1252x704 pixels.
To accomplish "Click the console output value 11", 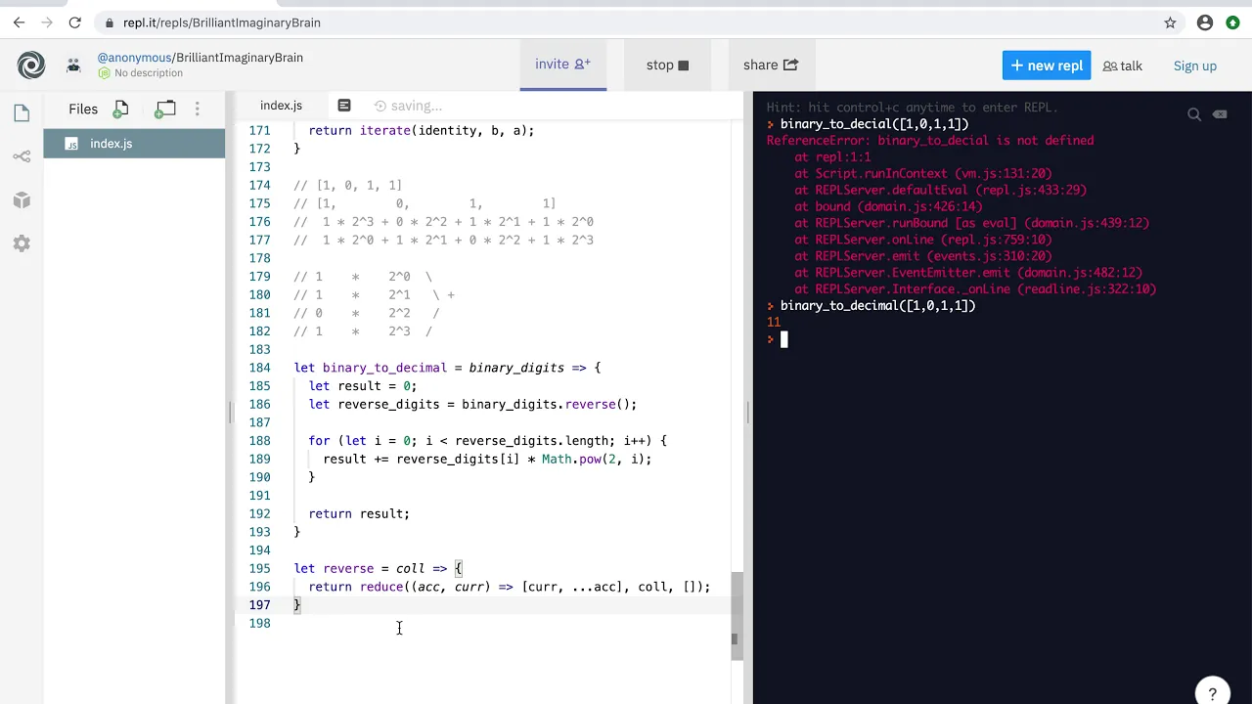I will click(774, 322).
